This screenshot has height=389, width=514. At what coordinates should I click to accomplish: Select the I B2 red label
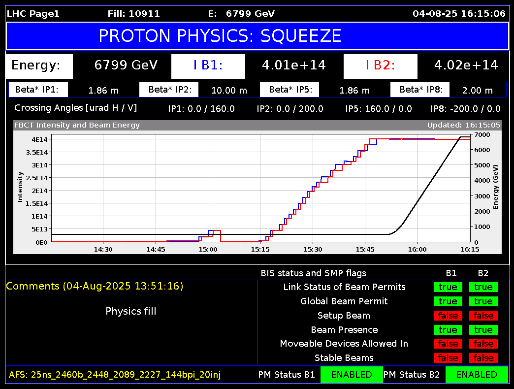click(x=380, y=65)
